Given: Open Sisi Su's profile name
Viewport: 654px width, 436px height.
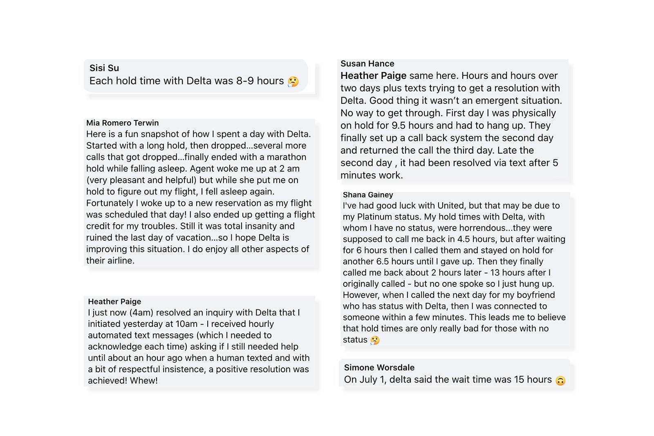Looking at the screenshot, I should coord(104,68).
